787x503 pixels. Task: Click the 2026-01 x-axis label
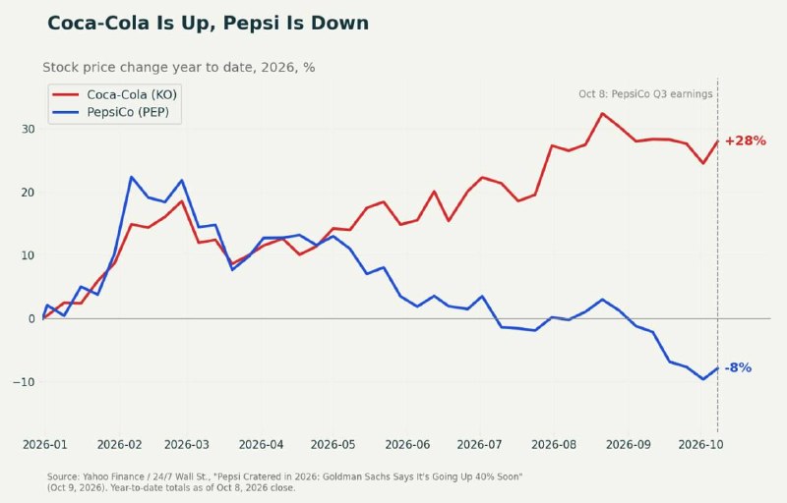[x=44, y=445]
